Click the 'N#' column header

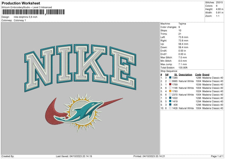click(167, 75)
